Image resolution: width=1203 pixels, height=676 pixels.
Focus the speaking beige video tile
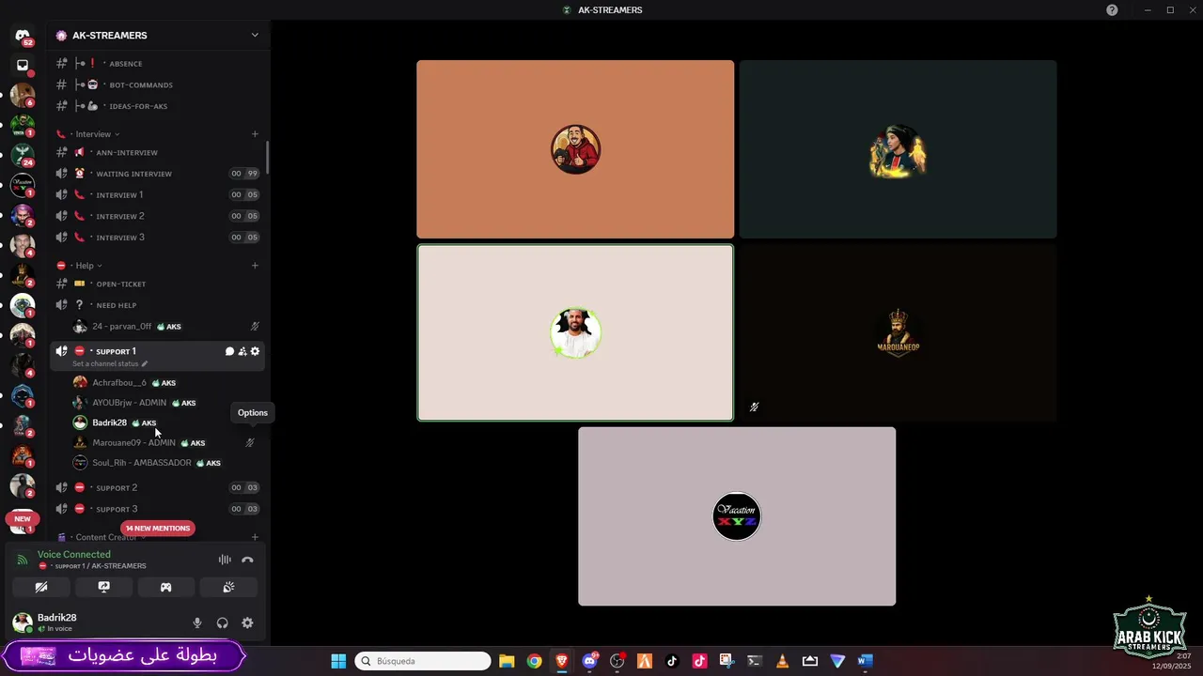pos(575,332)
